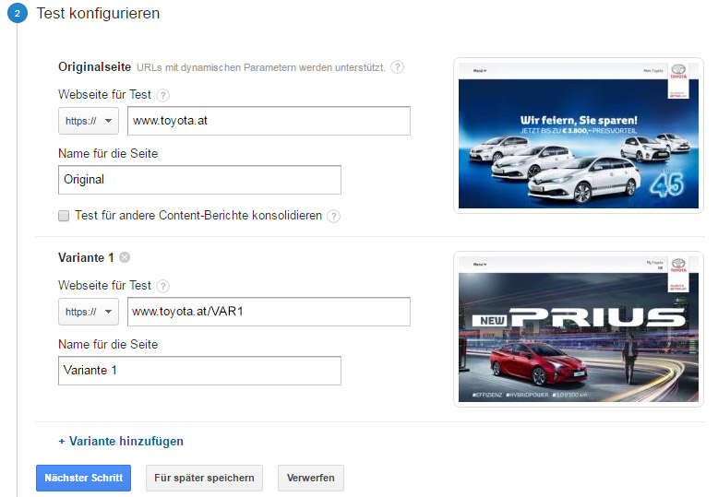Image resolution: width=718 pixels, height=497 pixels.
Task: Click the Verwerfen button
Action: [x=311, y=478]
